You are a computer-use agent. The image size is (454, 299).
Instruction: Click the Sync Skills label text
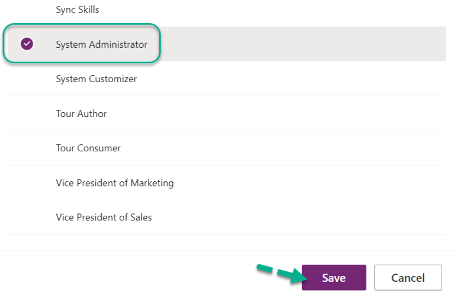pyautogui.click(x=78, y=10)
